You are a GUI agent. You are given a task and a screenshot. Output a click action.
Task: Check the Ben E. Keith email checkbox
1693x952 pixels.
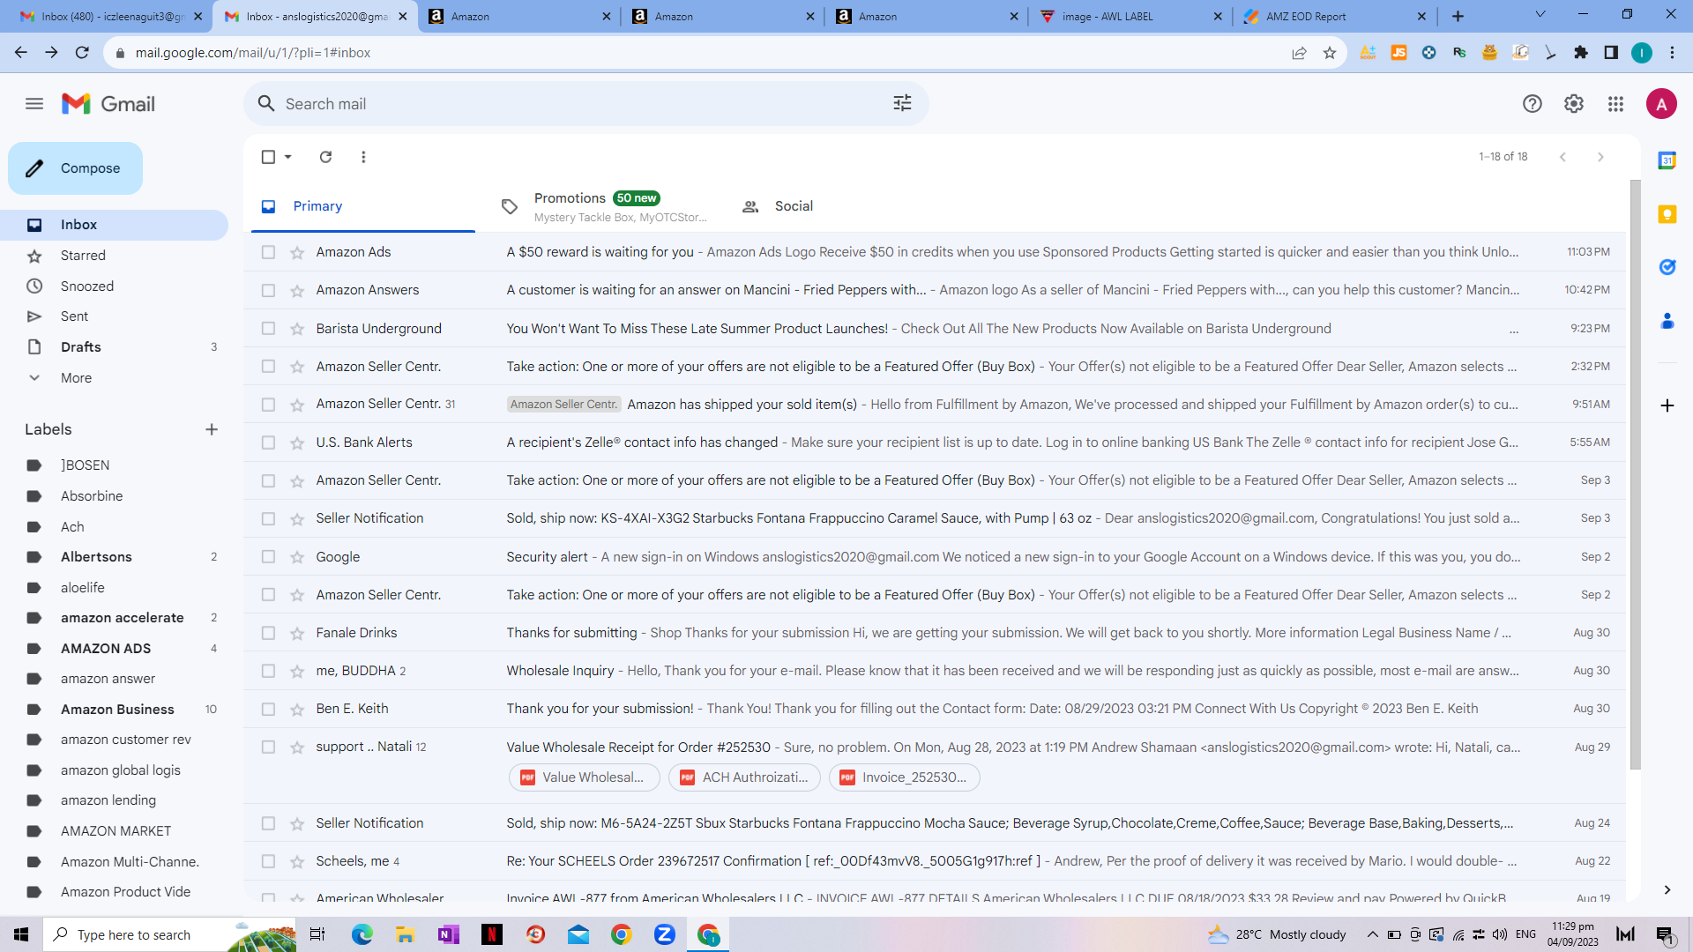pyautogui.click(x=268, y=709)
